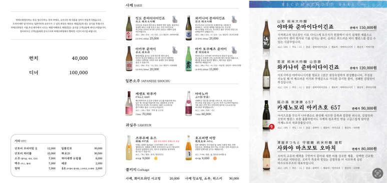Image resolution: width=387 pixels, height=183 pixels.
Task: Click the 디너 dinner label
Action: (x=34, y=73)
